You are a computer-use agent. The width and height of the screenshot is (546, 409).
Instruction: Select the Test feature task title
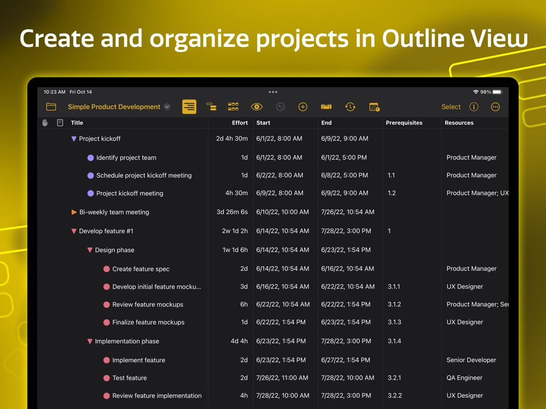pyautogui.click(x=129, y=378)
